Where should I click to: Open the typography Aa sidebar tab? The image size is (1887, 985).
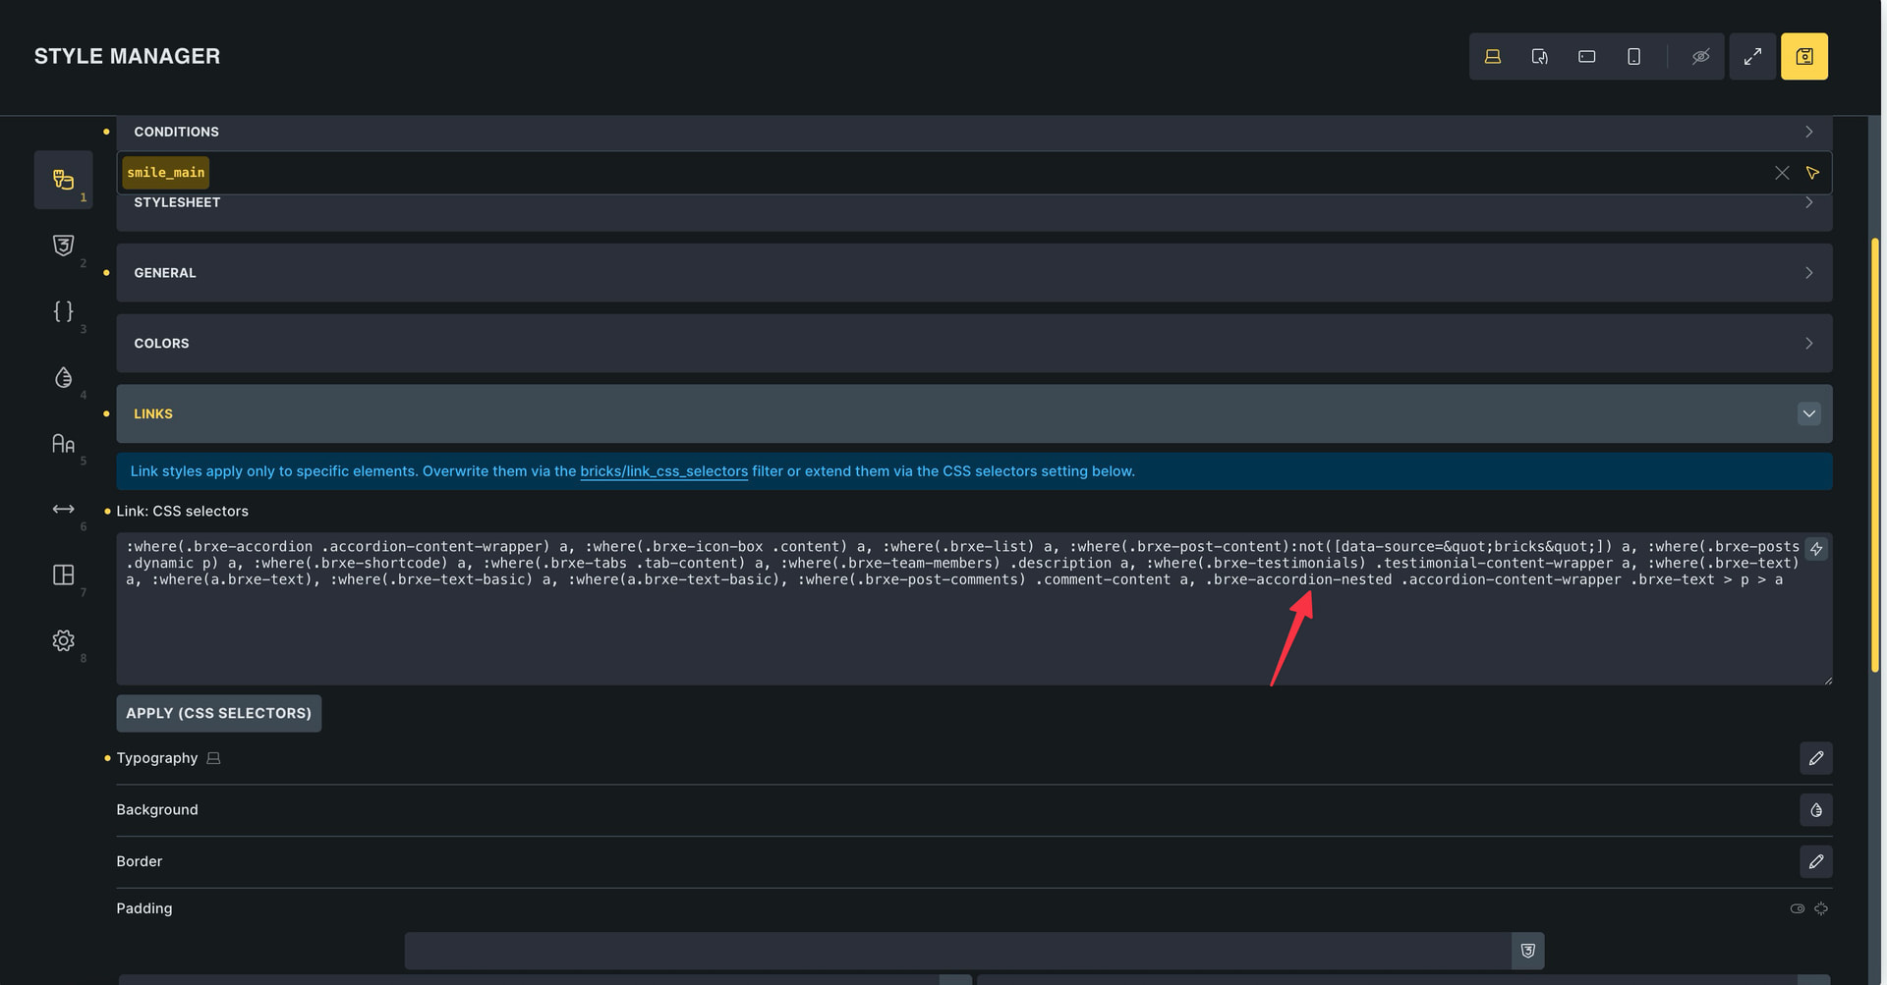(63, 444)
